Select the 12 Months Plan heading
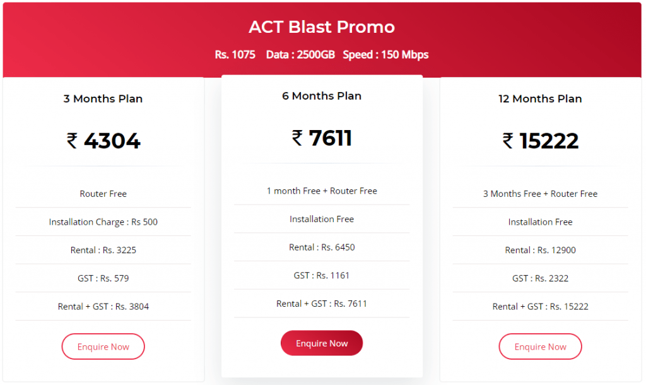Image resolution: width=646 pixels, height=385 pixels. [x=540, y=99]
